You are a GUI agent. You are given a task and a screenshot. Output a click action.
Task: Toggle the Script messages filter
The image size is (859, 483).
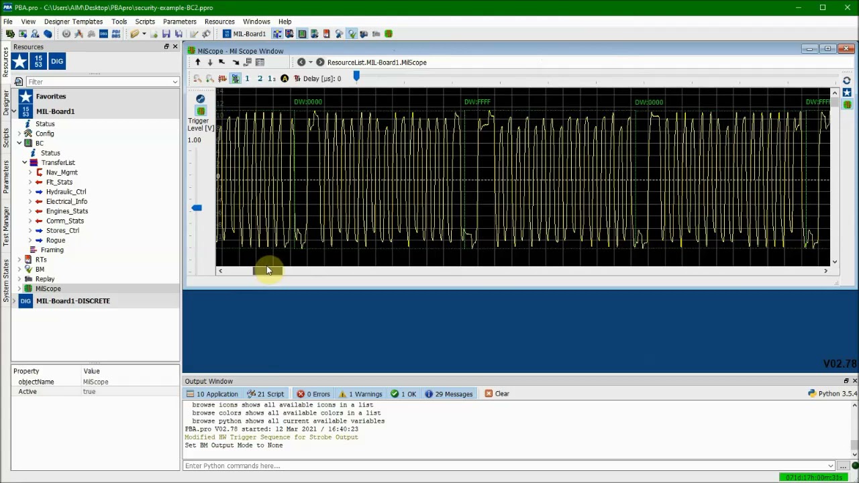click(266, 394)
